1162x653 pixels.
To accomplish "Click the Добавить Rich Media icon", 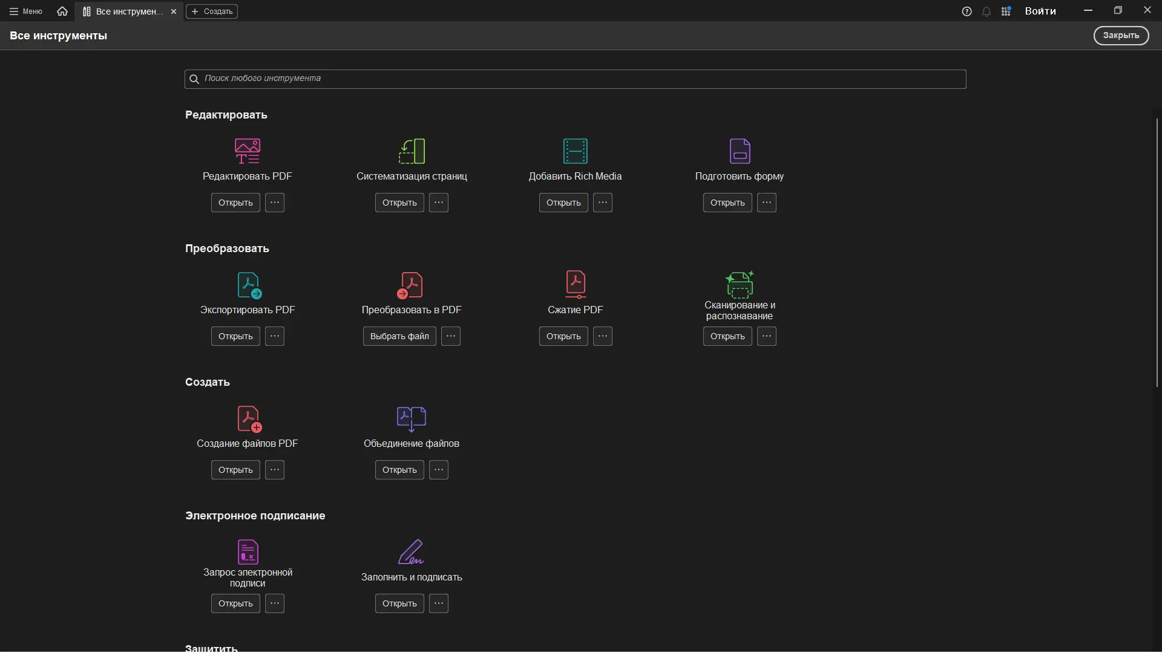I will coord(575,151).
